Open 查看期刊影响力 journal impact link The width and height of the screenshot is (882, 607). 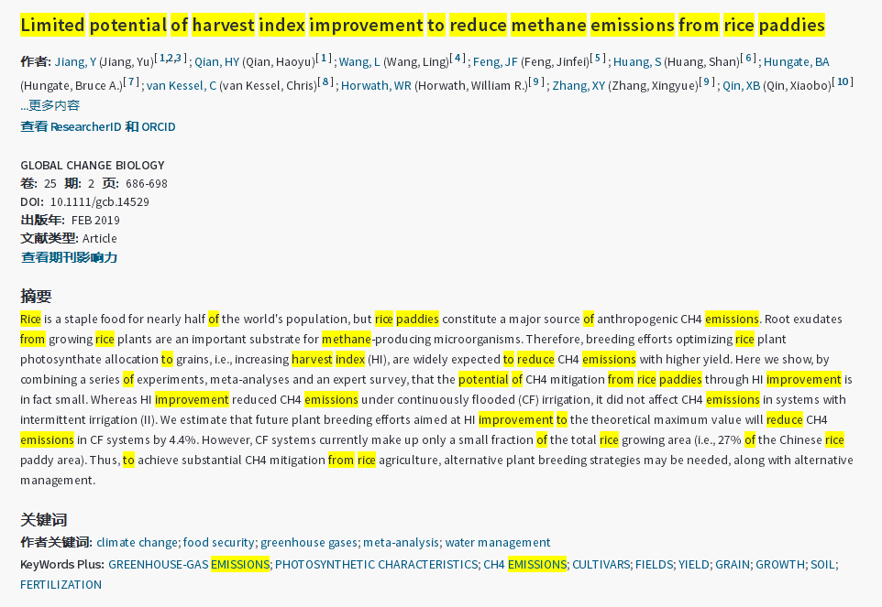70,257
